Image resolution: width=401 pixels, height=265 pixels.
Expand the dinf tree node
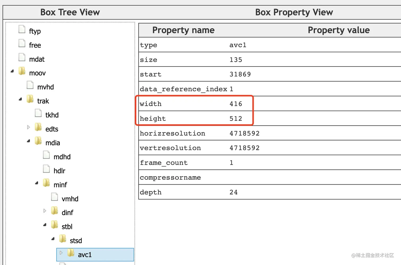[45, 211]
